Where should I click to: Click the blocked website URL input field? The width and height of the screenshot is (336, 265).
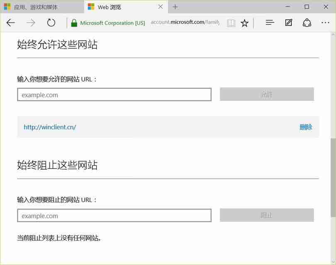(x=114, y=216)
